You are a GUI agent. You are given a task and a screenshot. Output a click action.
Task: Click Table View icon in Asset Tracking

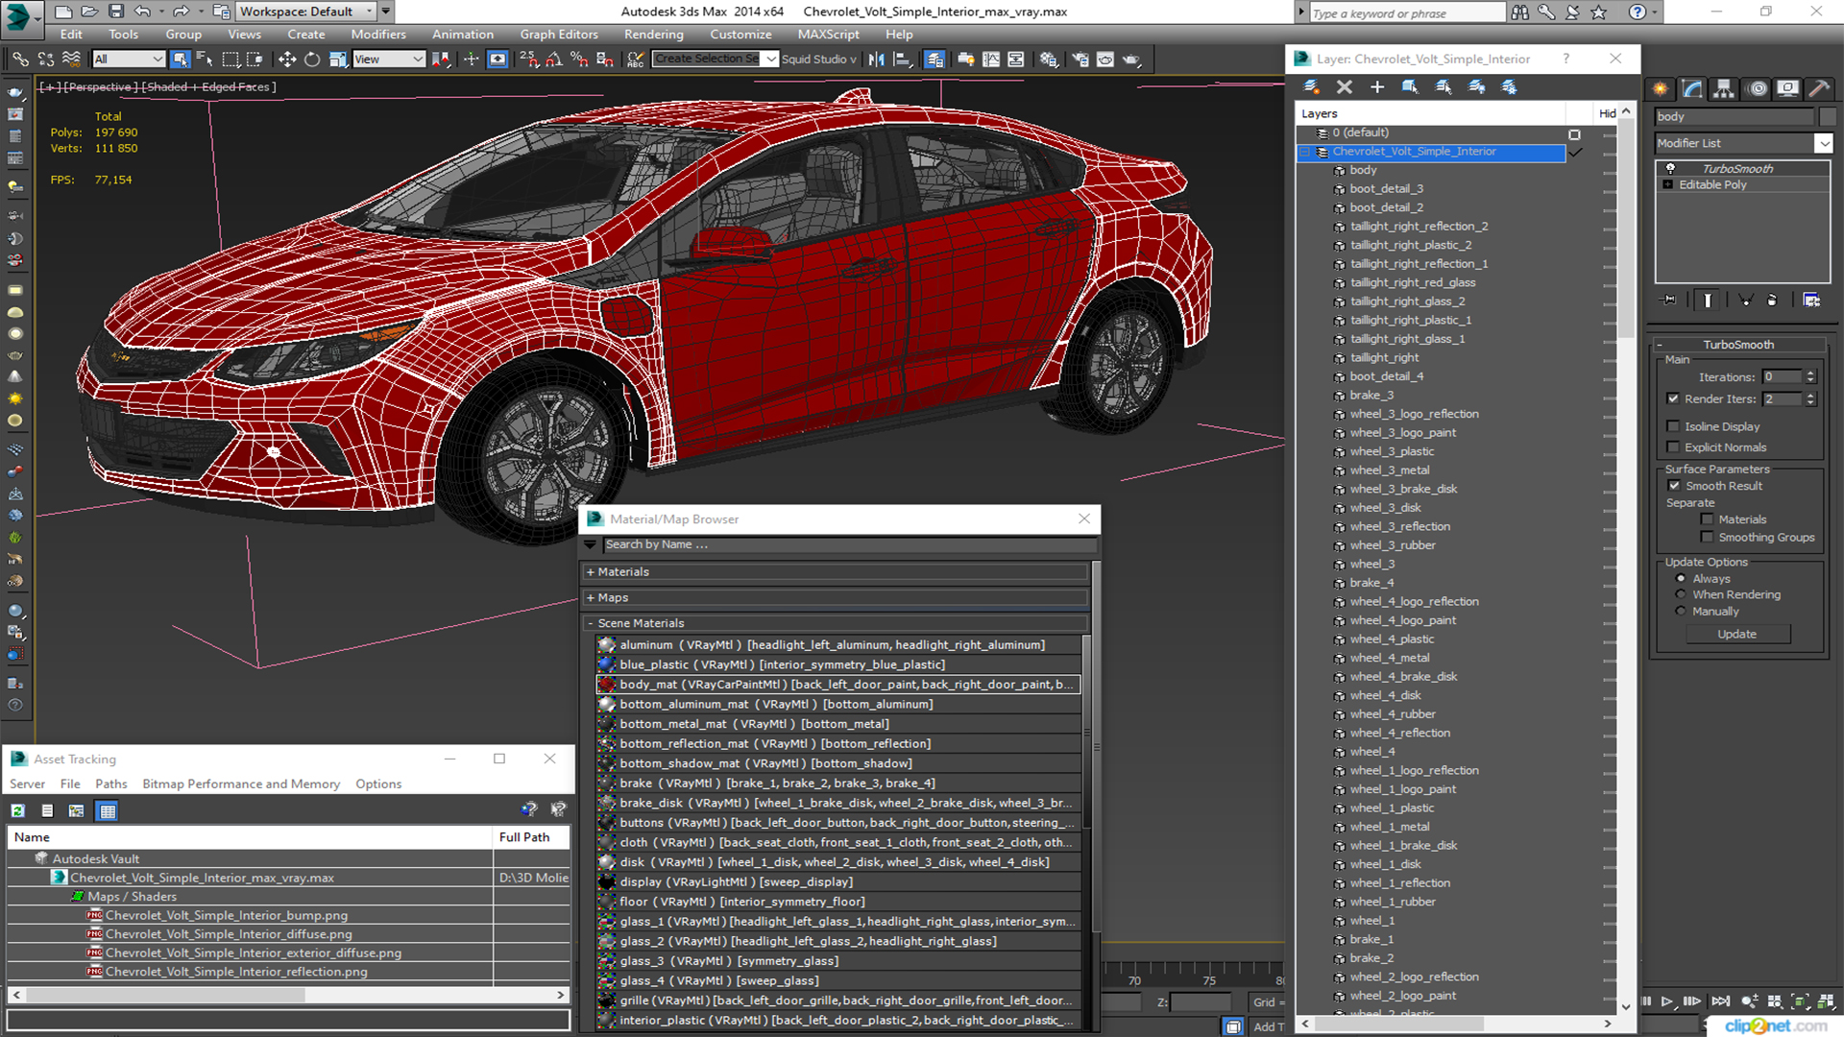coord(108,811)
